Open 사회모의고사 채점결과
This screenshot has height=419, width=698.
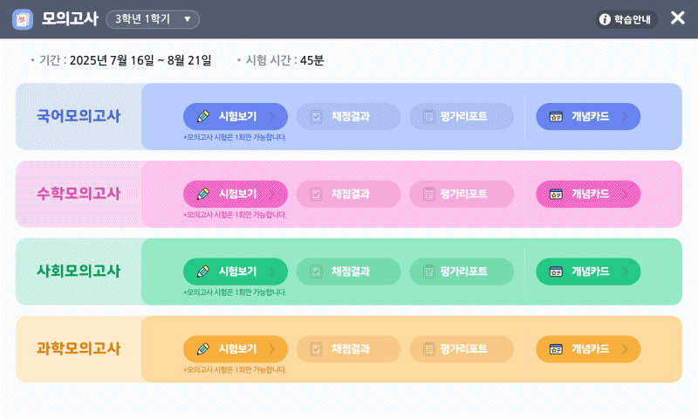pos(348,271)
